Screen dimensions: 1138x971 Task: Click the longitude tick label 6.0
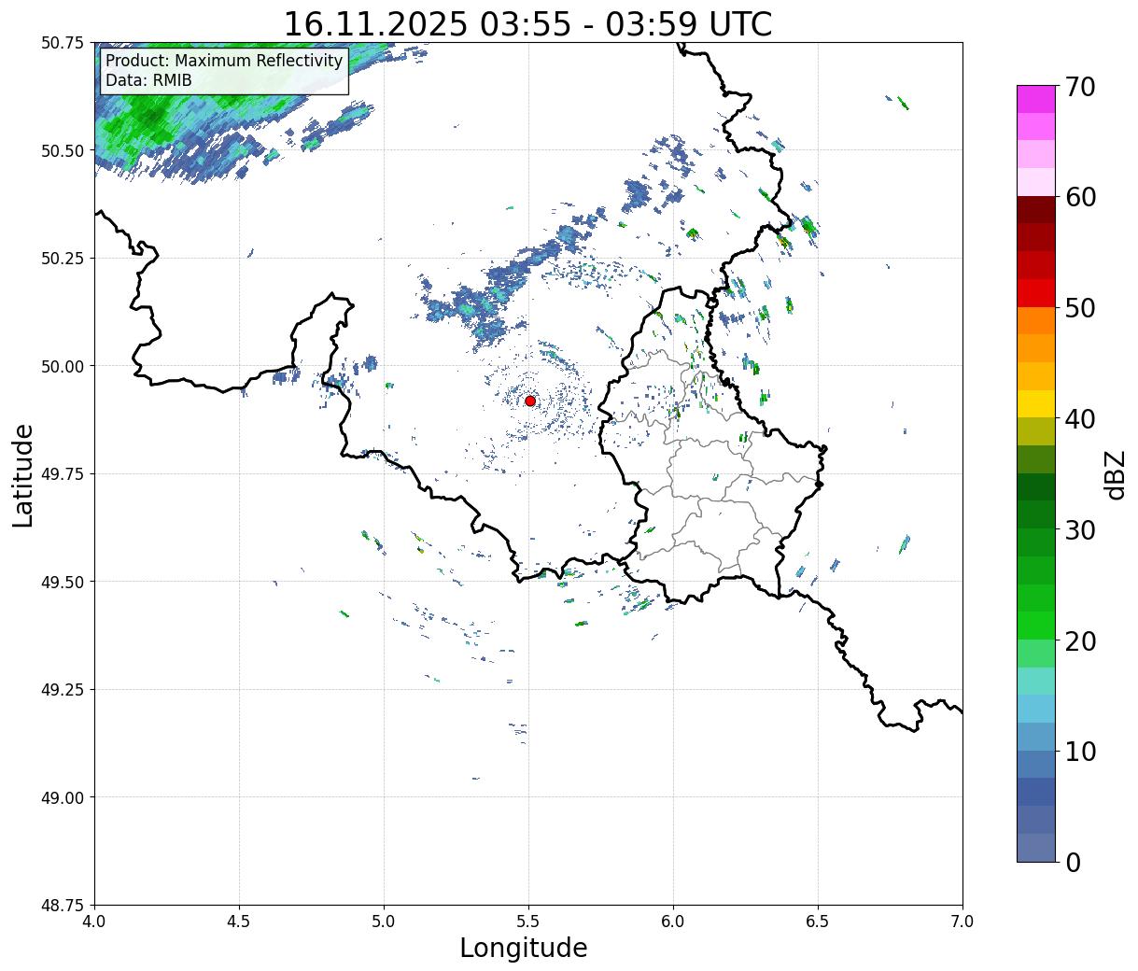click(673, 921)
